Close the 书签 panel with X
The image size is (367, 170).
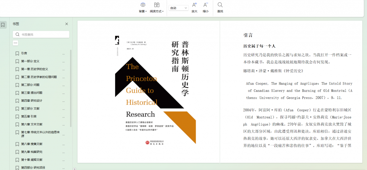pyautogui.click(x=66, y=24)
